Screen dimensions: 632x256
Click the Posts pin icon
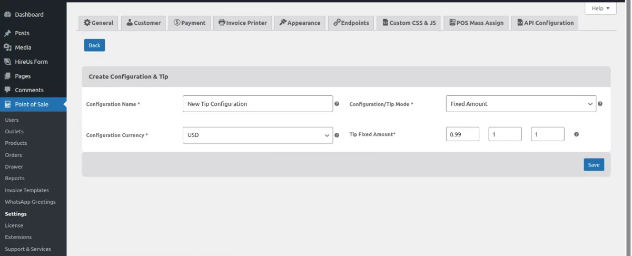tap(7, 33)
